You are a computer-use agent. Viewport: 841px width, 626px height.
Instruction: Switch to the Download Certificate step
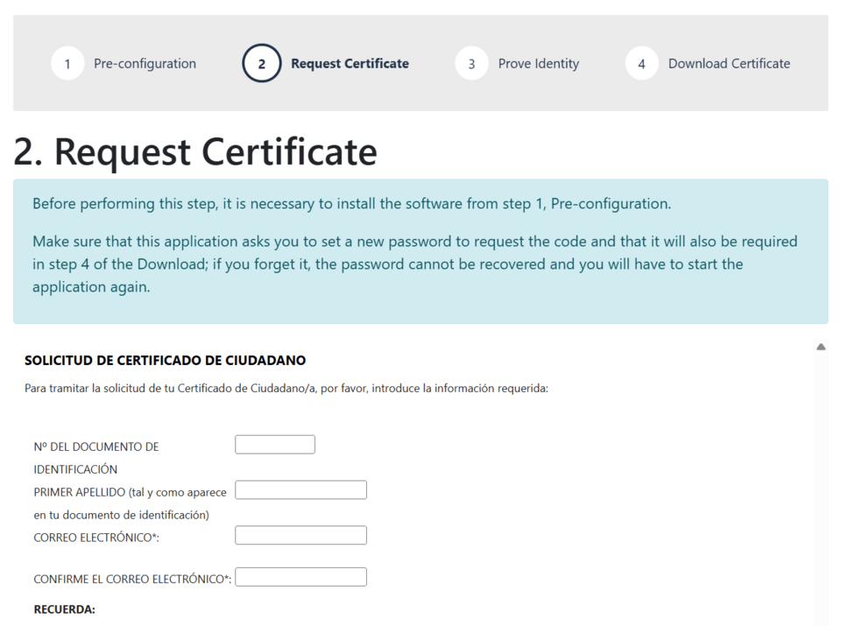pyautogui.click(x=729, y=62)
